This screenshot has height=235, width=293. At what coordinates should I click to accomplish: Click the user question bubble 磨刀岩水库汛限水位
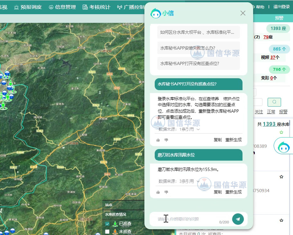(198, 155)
